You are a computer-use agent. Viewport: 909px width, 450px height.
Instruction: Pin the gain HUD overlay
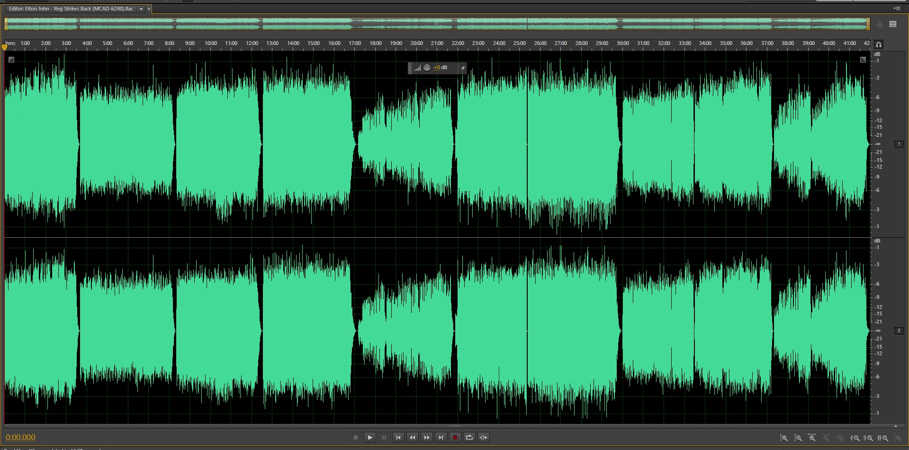point(462,68)
